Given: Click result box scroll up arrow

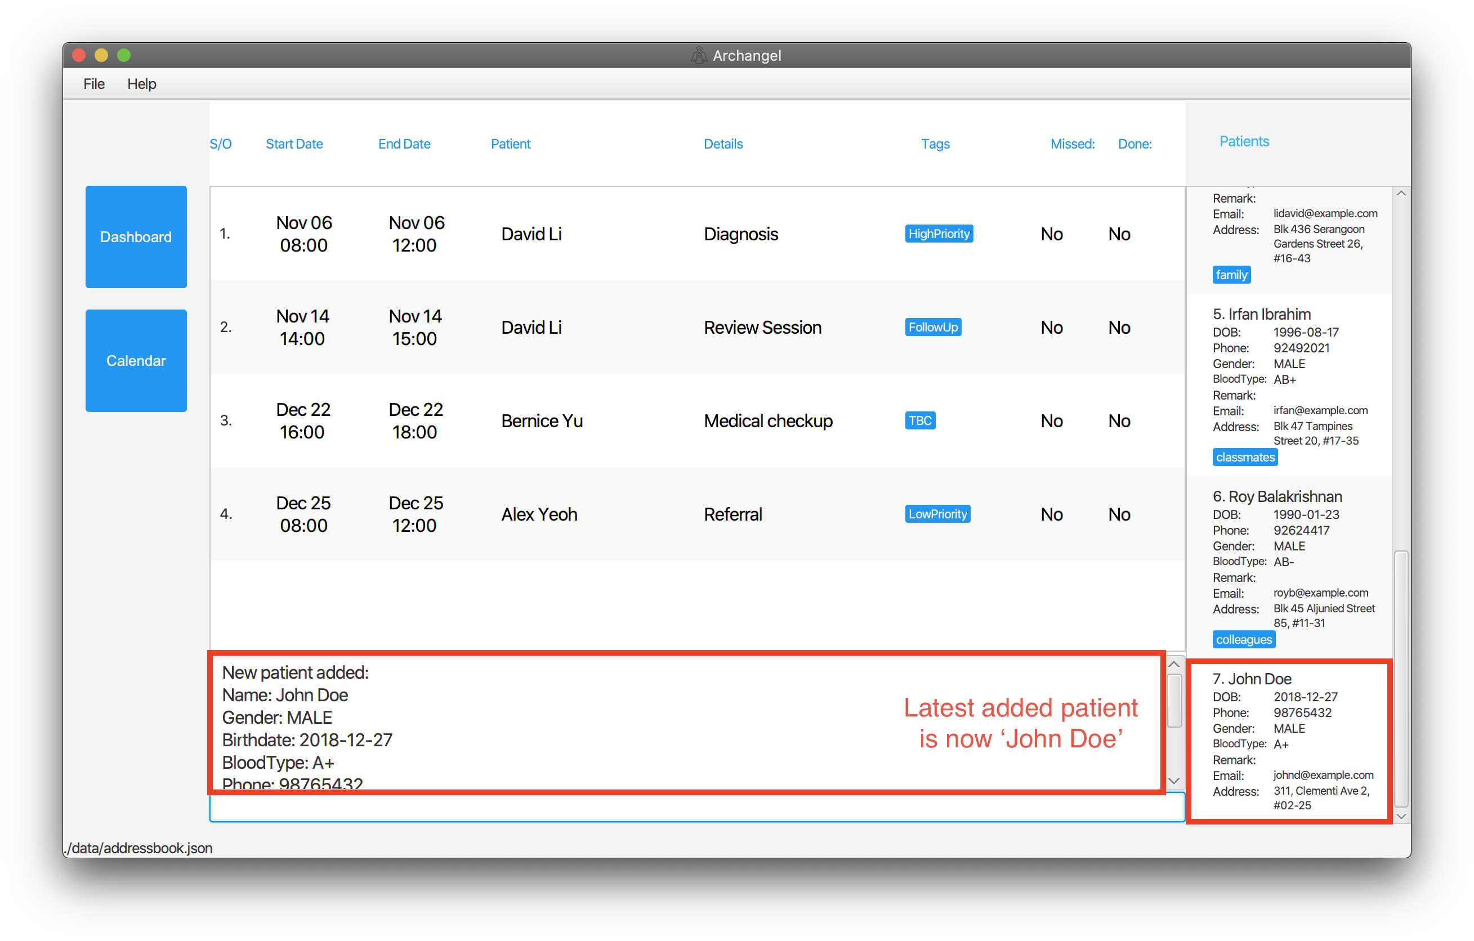Looking at the screenshot, I should click(1173, 665).
